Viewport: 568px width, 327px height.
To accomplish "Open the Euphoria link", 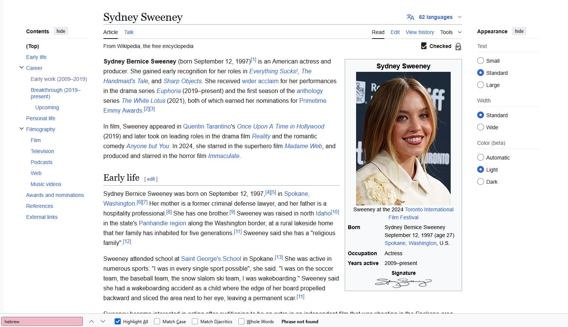I will [x=169, y=91].
